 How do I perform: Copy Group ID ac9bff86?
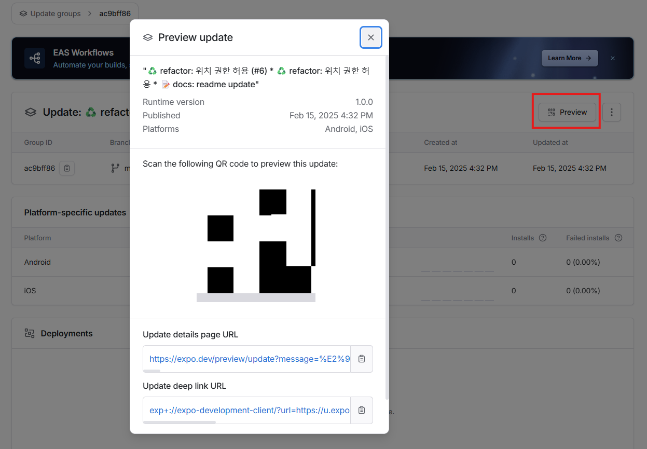(x=67, y=168)
